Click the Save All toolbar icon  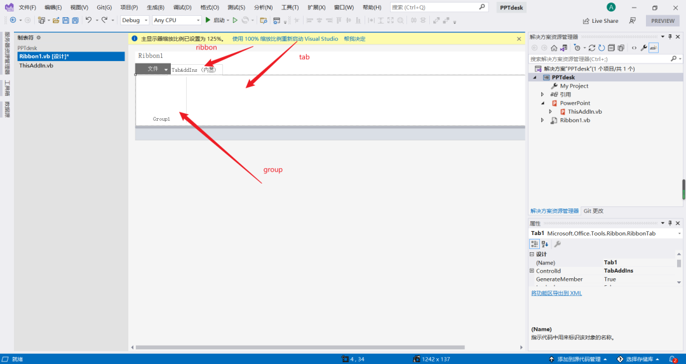click(75, 20)
